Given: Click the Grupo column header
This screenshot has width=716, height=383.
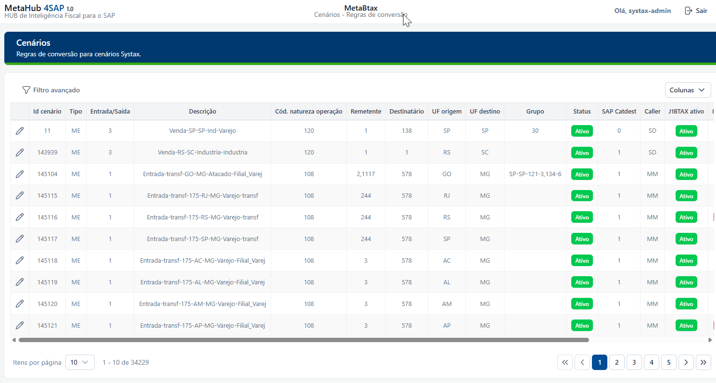Looking at the screenshot, I should (x=535, y=111).
